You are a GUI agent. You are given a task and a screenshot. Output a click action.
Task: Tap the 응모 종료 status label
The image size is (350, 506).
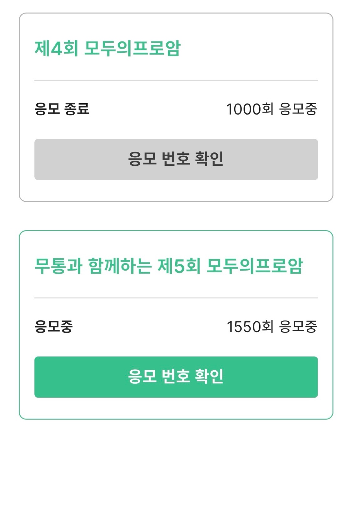click(62, 109)
